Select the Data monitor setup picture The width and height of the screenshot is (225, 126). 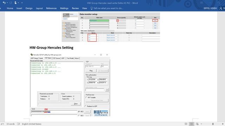coord(111,27)
